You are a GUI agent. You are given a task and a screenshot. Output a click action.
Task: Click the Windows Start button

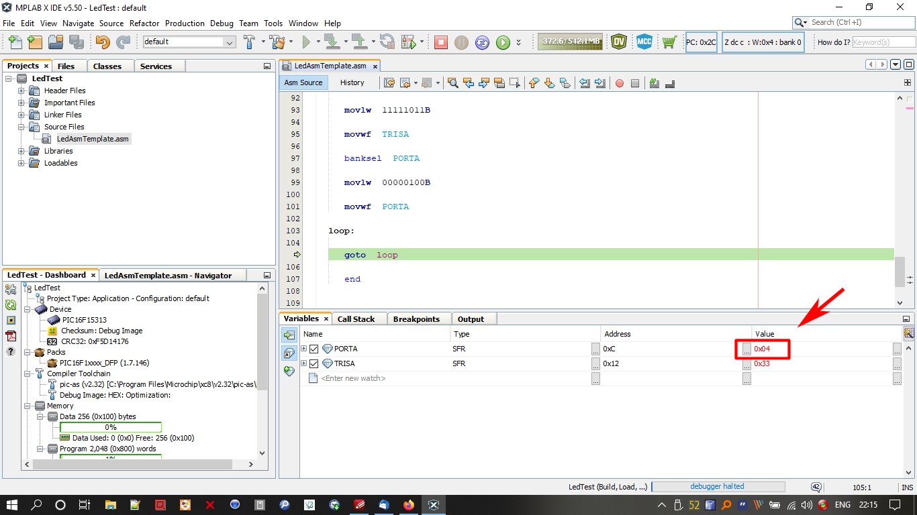pyautogui.click(x=12, y=505)
